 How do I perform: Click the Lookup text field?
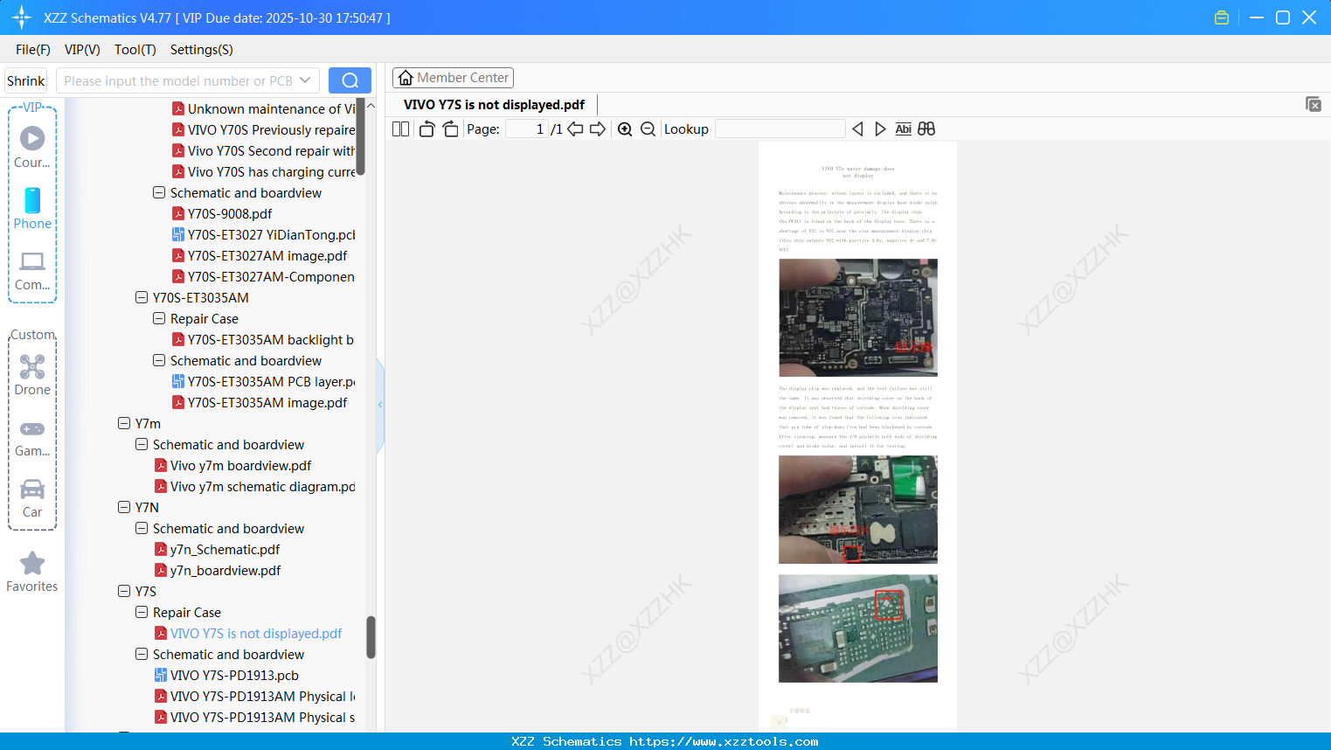click(780, 129)
